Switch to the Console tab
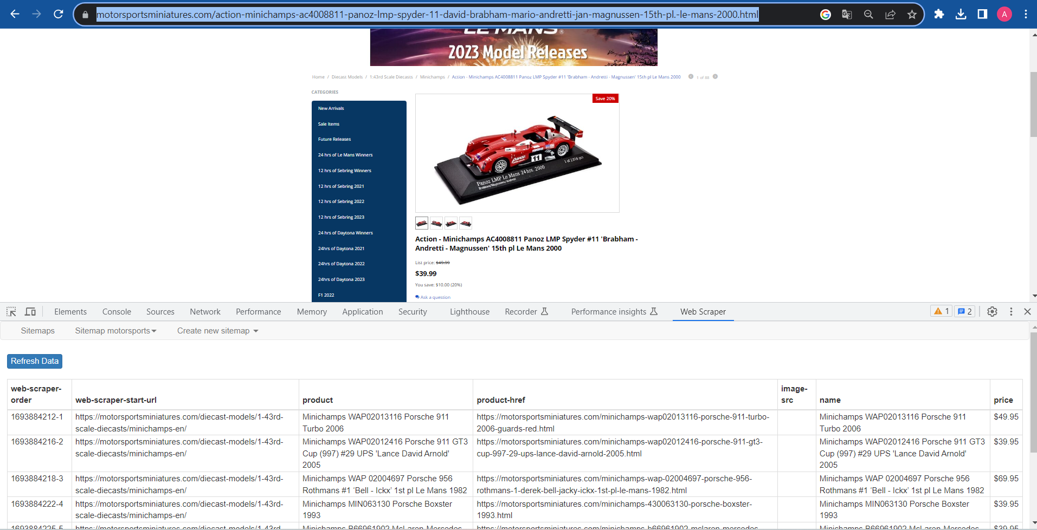This screenshot has width=1037, height=530. point(117,312)
